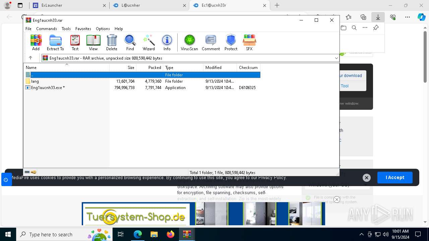Screen dimensions: 429x241
Task: Sort by Packed column header
Action: (149, 67)
